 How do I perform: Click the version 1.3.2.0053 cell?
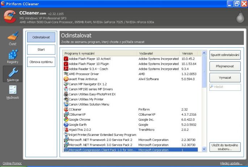point(189,74)
